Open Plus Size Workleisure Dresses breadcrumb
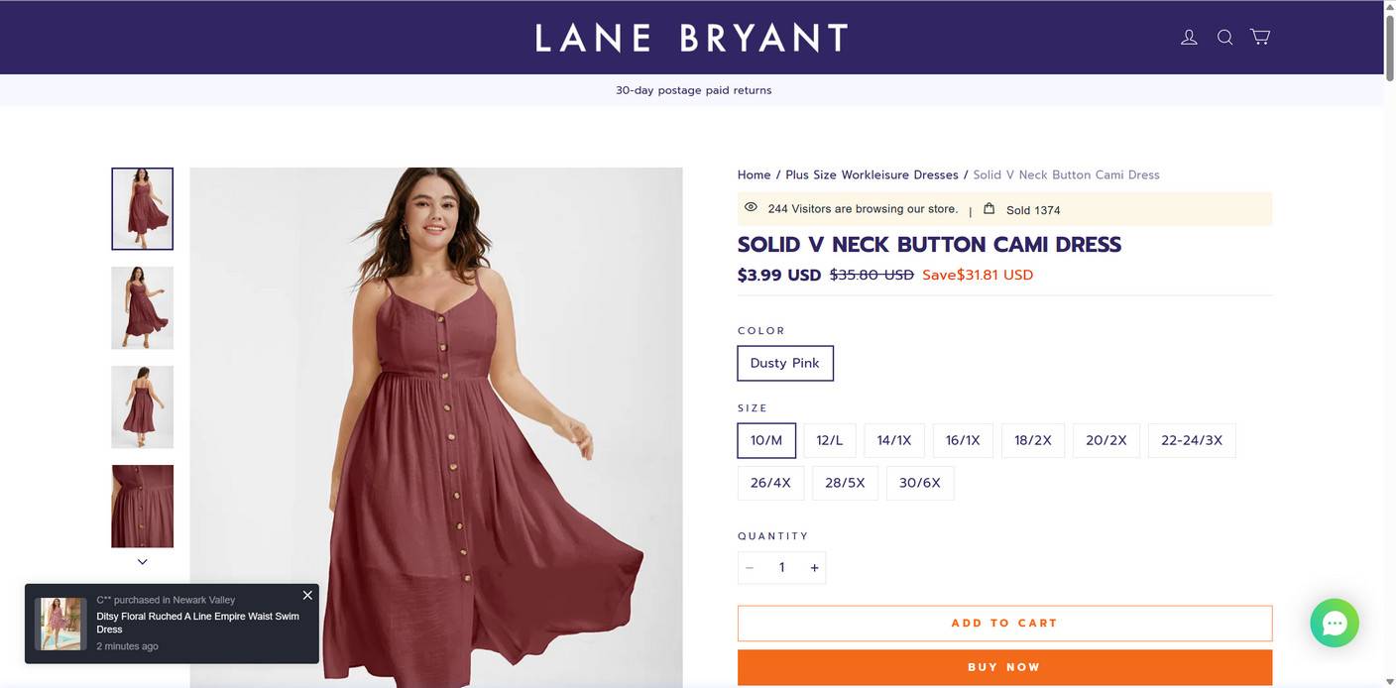The height and width of the screenshot is (688, 1396). (x=872, y=174)
